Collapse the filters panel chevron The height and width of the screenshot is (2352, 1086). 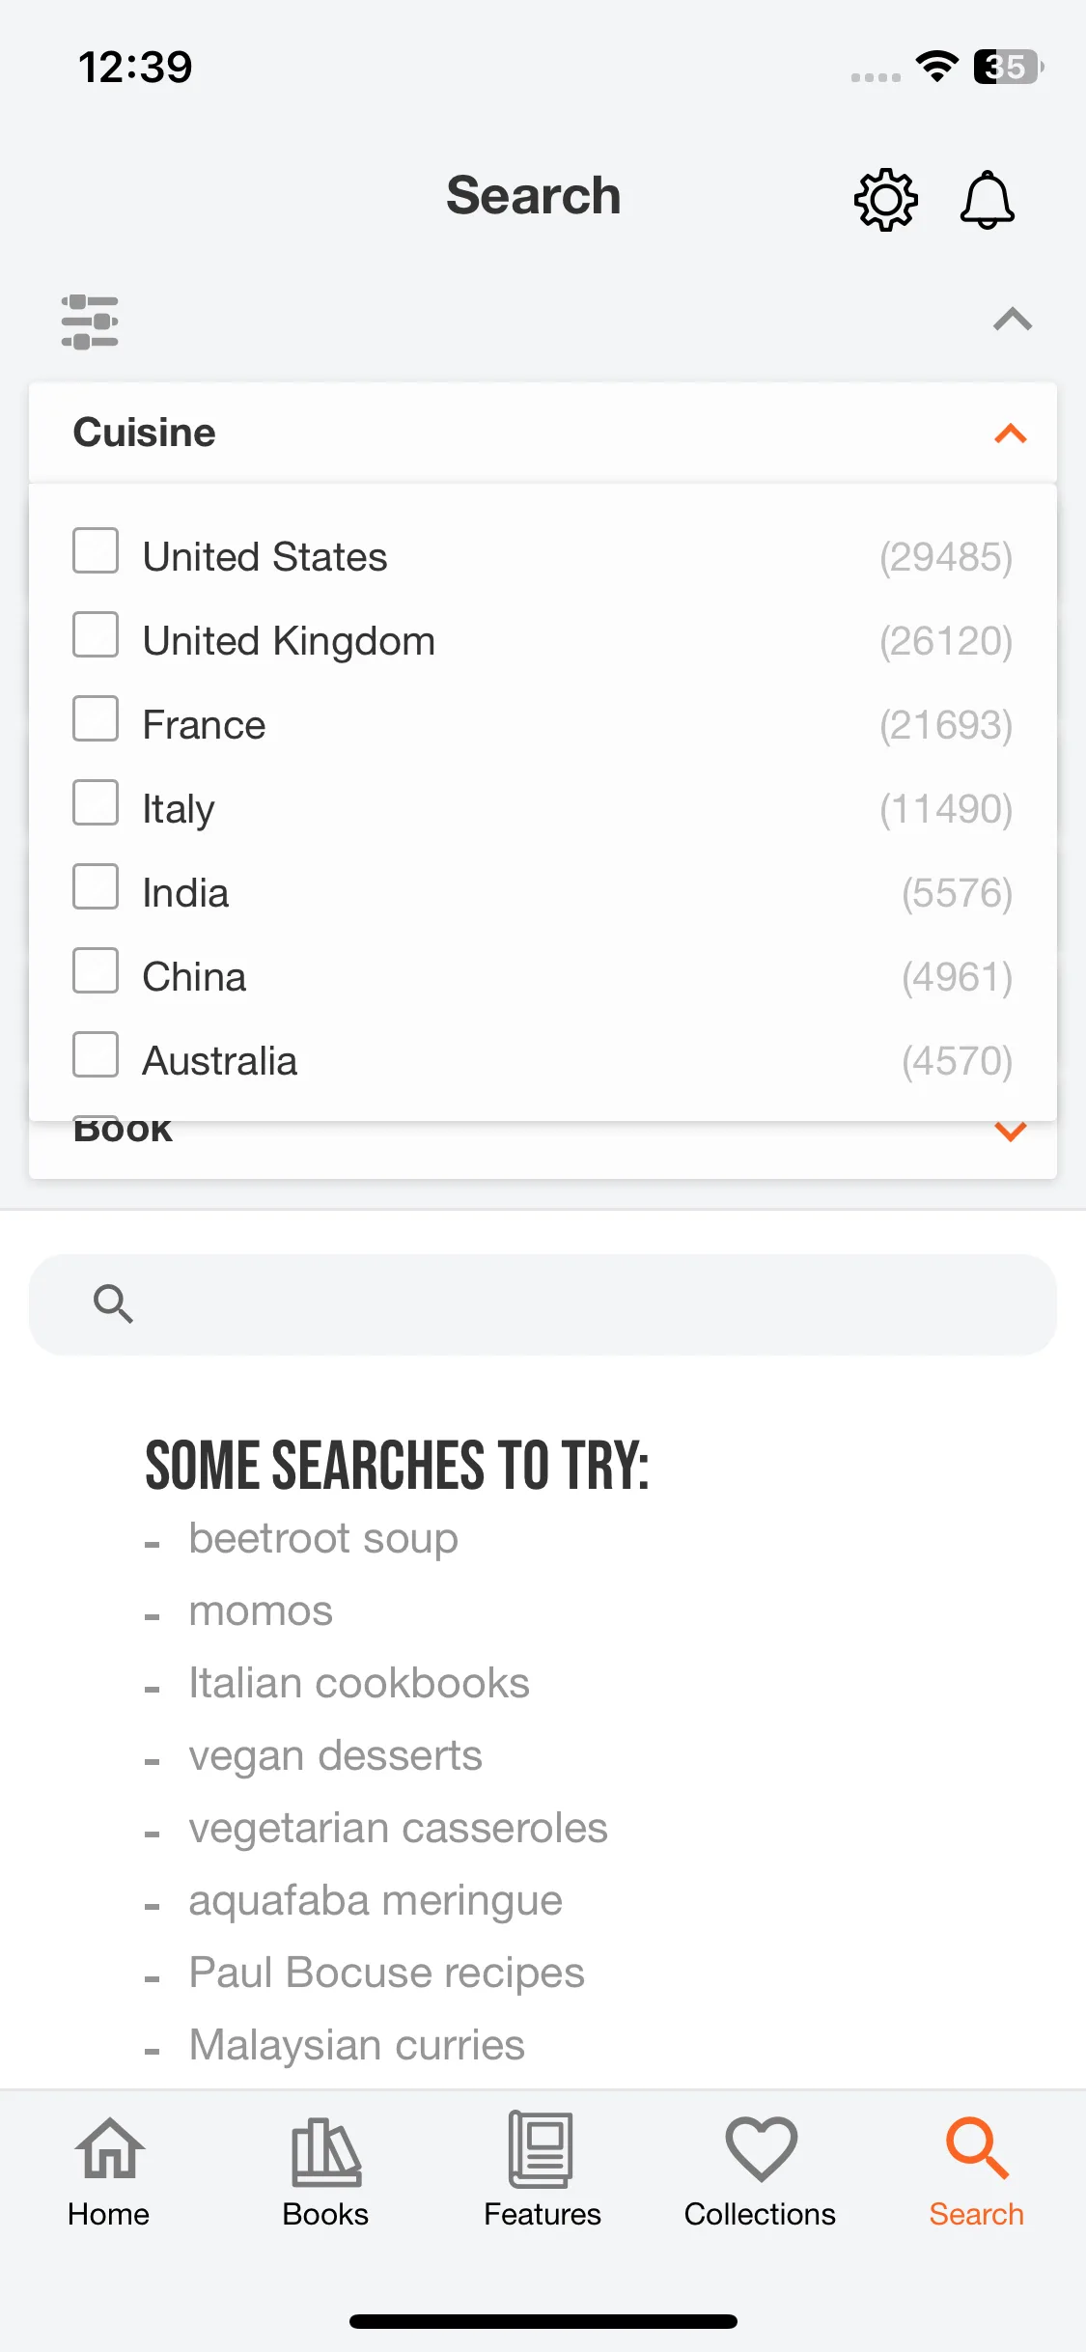[1013, 320]
